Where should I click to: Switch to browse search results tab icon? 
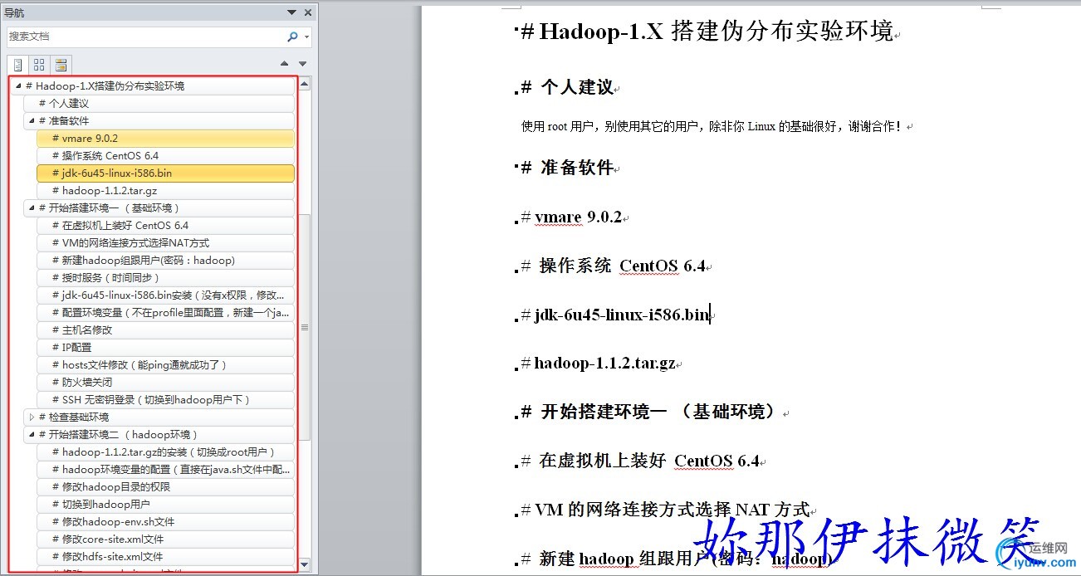(x=61, y=65)
